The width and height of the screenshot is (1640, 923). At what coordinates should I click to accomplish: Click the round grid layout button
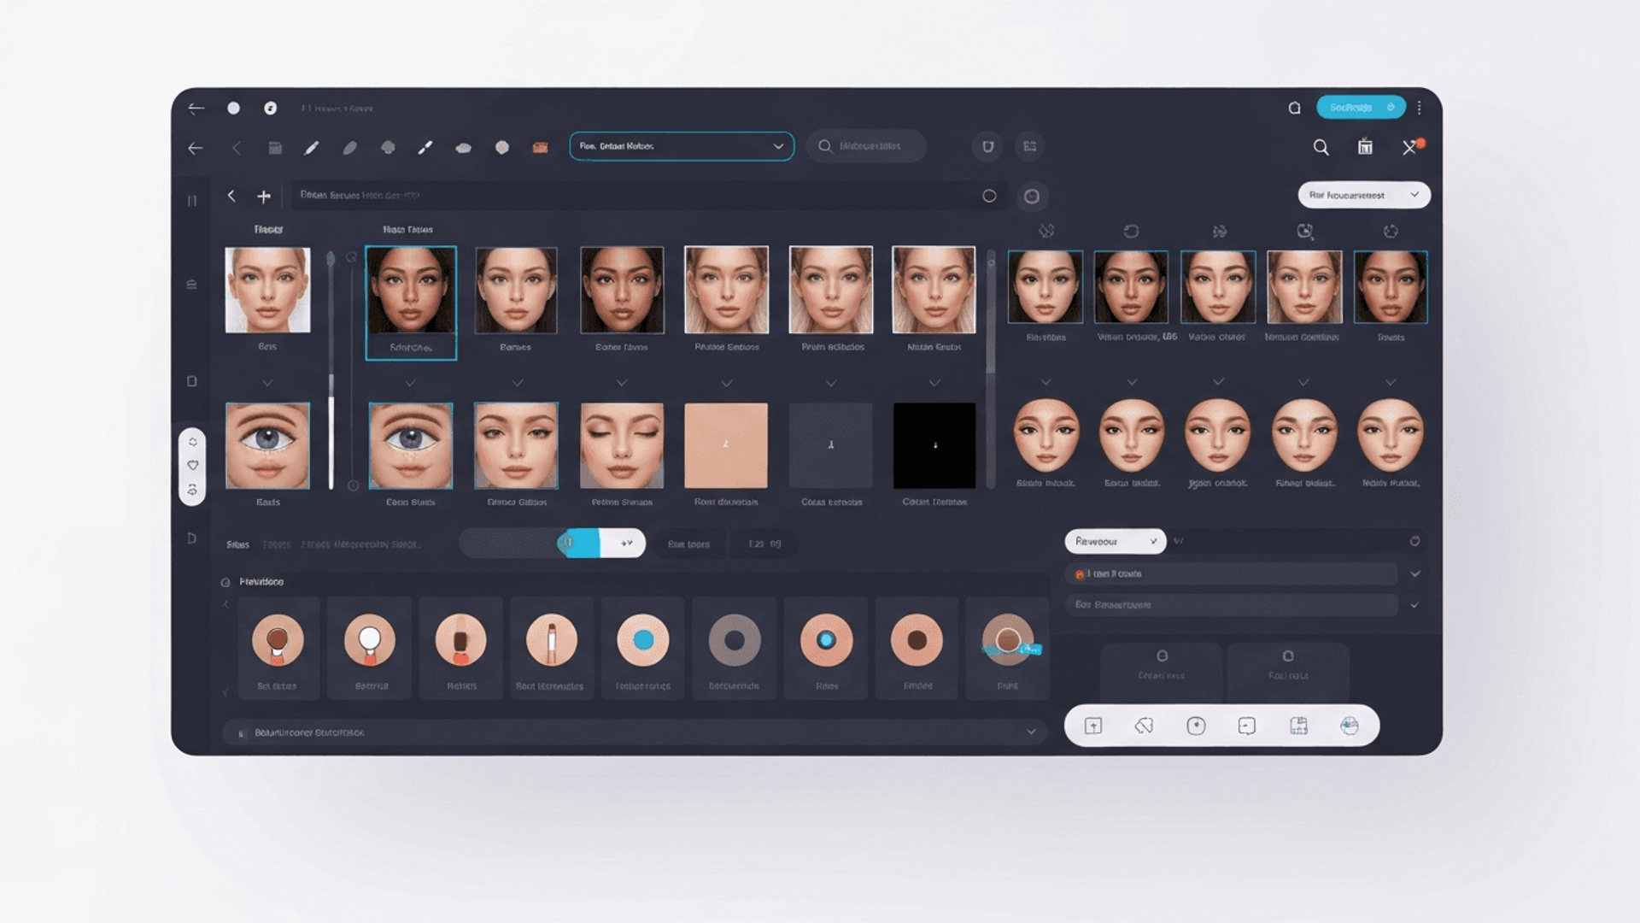pos(1030,146)
